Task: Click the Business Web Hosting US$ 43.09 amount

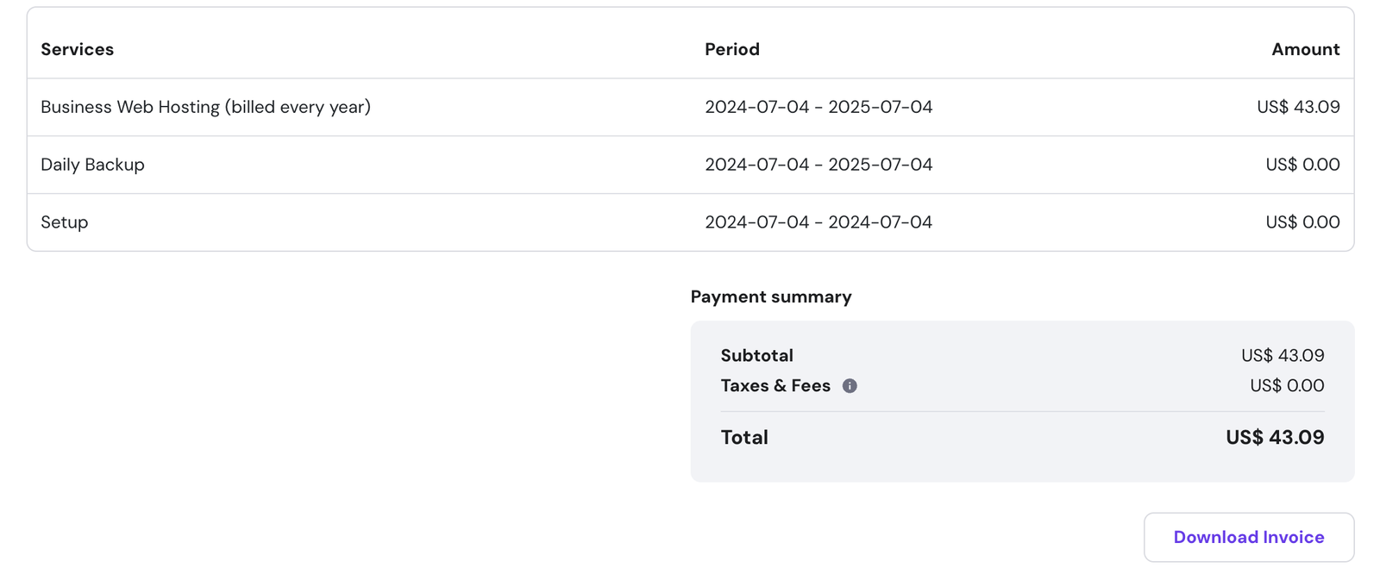Action: (x=1297, y=107)
